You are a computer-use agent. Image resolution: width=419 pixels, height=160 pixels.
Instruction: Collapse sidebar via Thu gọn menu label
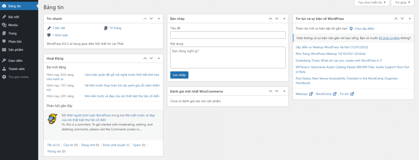pyautogui.click(x=18, y=77)
